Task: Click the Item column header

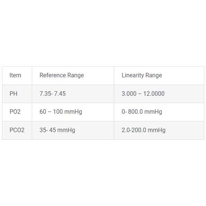Action: click(17, 76)
